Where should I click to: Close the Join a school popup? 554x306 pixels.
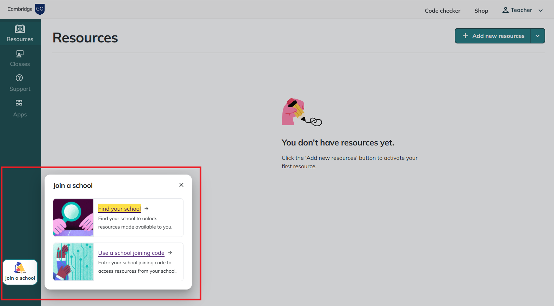pos(181,185)
